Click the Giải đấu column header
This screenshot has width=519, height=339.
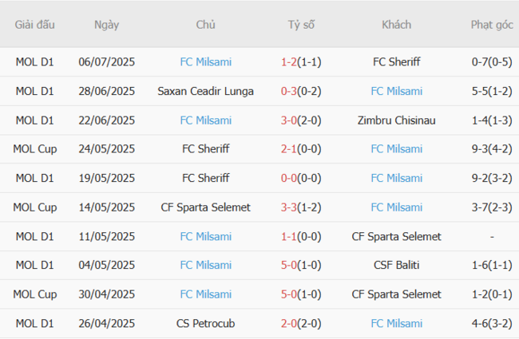point(35,25)
